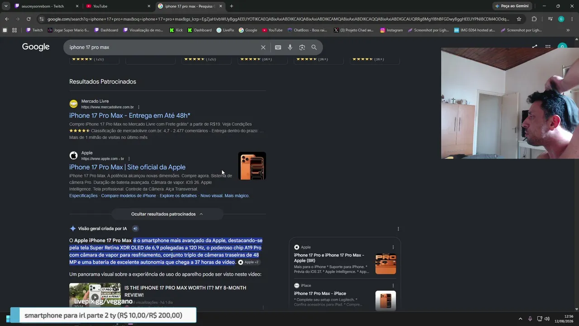Open the Mercado Livre iPhone 17 Pro Max ad link
Image resolution: width=579 pixels, height=326 pixels.
pos(130,115)
